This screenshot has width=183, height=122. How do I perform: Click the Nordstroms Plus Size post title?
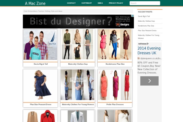115,64
